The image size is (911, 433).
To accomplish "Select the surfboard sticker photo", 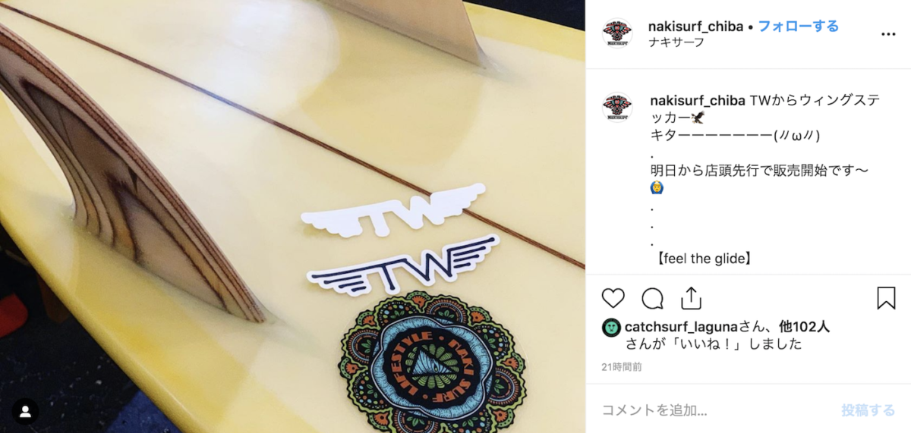I will (293, 217).
